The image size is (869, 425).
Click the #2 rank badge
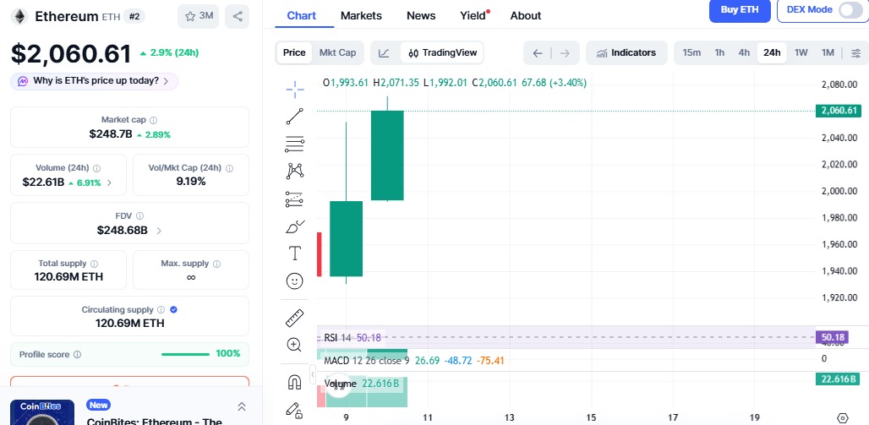click(134, 17)
